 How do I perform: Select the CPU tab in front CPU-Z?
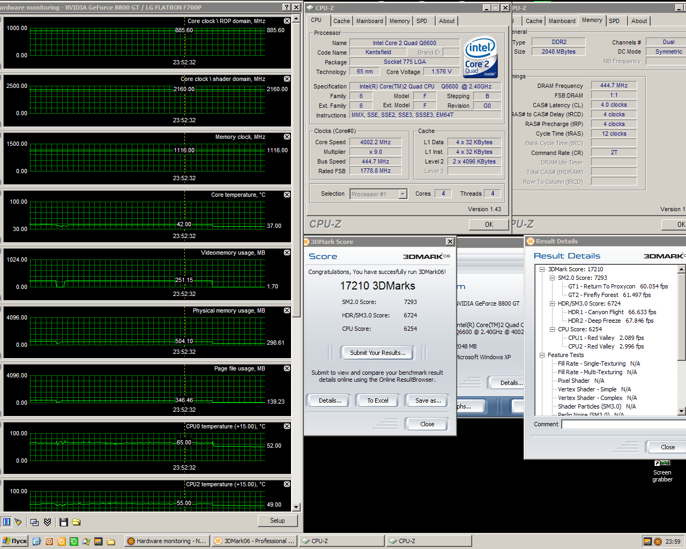(317, 20)
